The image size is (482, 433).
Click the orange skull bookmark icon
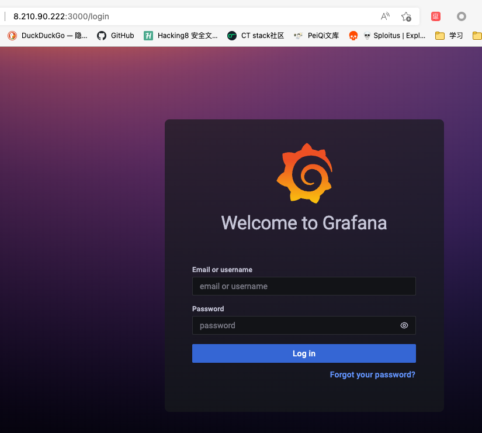[x=353, y=36]
